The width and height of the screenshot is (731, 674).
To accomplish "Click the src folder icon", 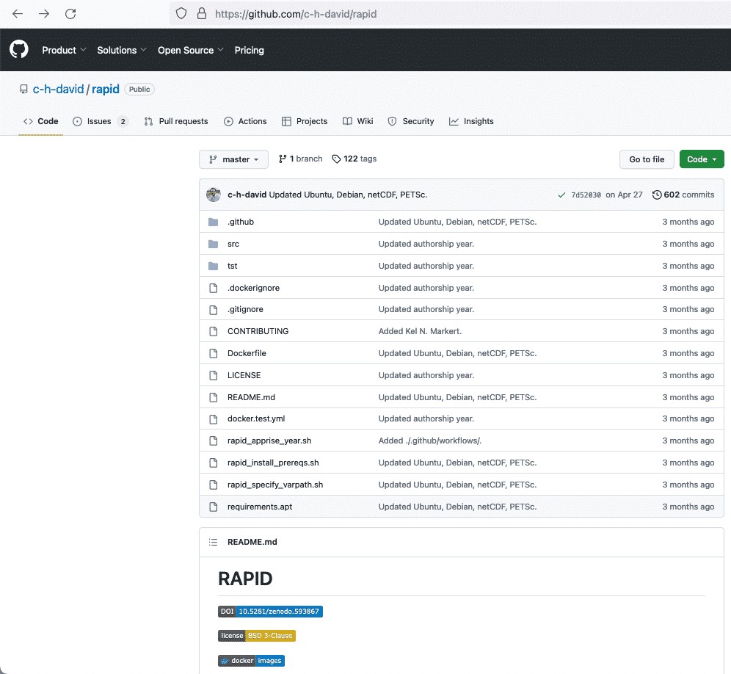I will point(214,244).
